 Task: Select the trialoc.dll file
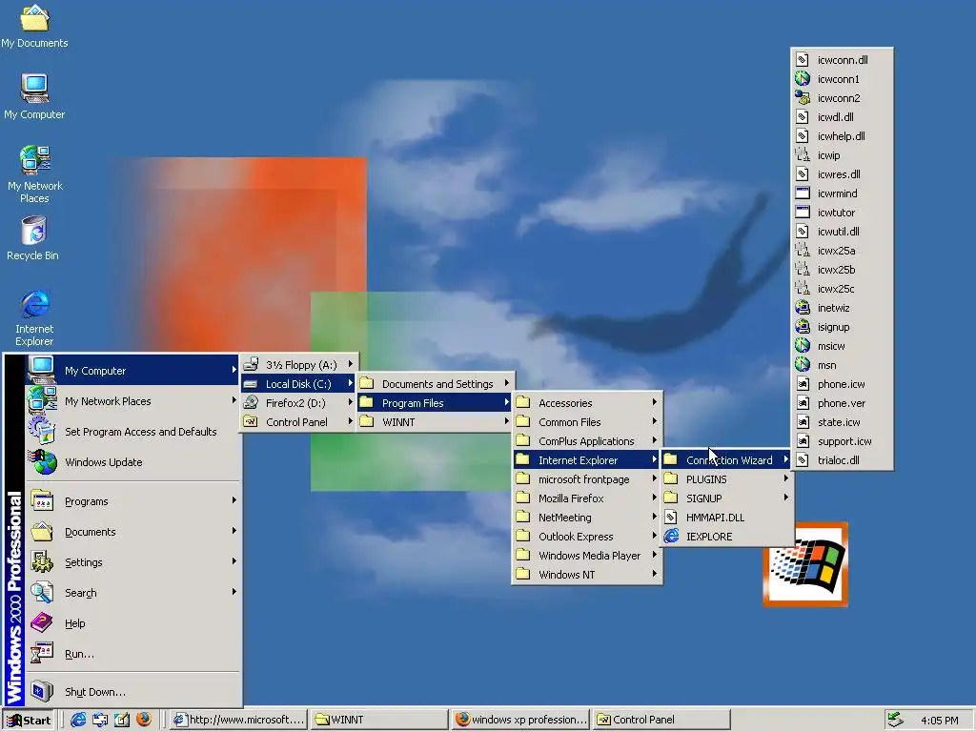click(x=843, y=460)
